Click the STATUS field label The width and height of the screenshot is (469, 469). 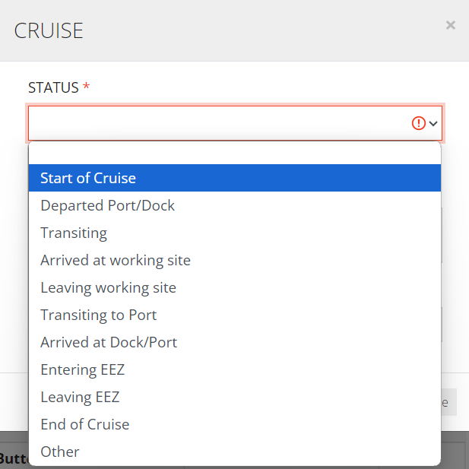point(53,87)
